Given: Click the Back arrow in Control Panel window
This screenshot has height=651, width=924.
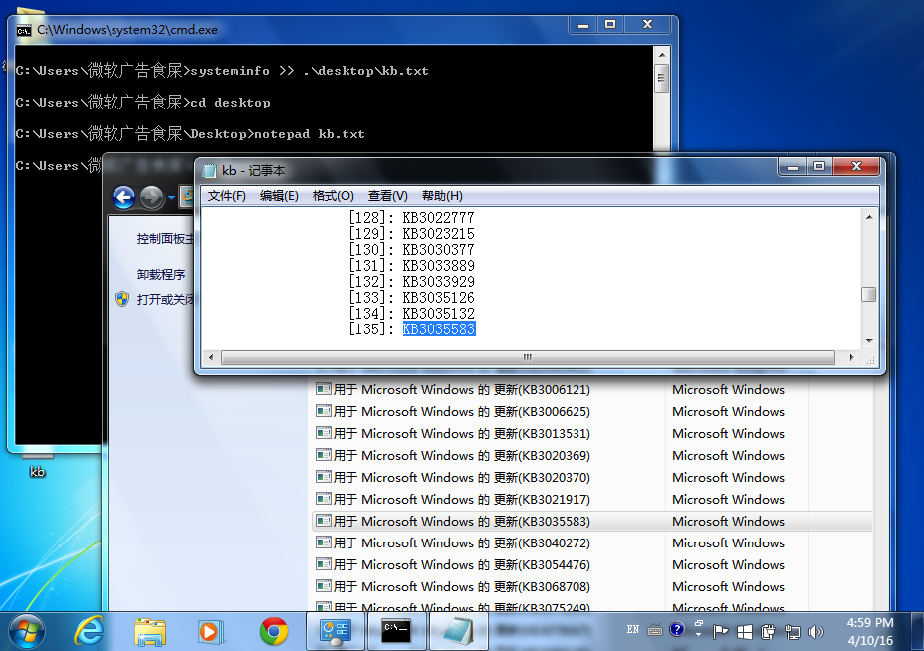Looking at the screenshot, I should pyautogui.click(x=123, y=198).
